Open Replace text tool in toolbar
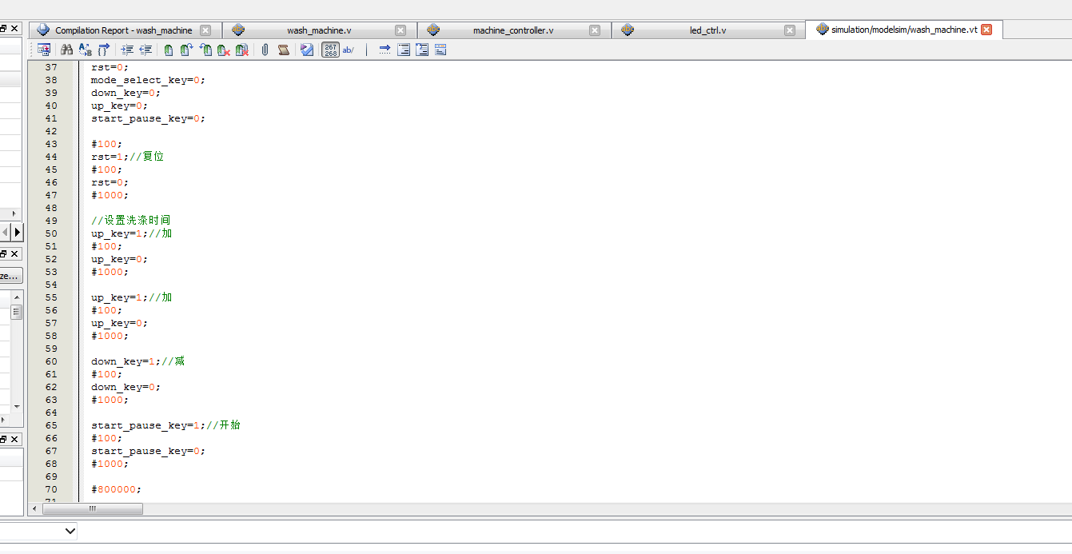 pos(86,50)
